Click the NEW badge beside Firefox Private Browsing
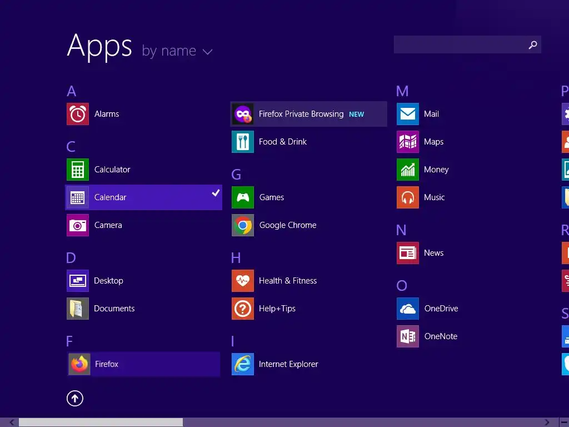Image resolution: width=569 pixels, height=427 pixels. coord(356,115)
